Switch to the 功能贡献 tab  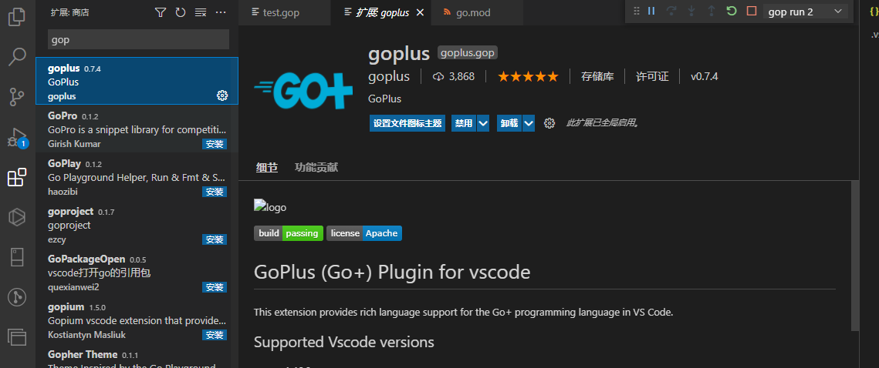click(x=316, y=167)
